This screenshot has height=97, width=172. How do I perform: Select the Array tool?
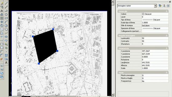(x=2, y=18)
